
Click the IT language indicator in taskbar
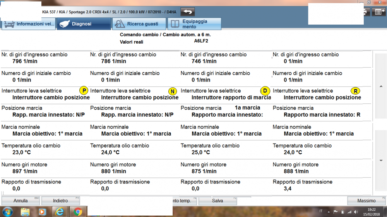coord(321,211)
